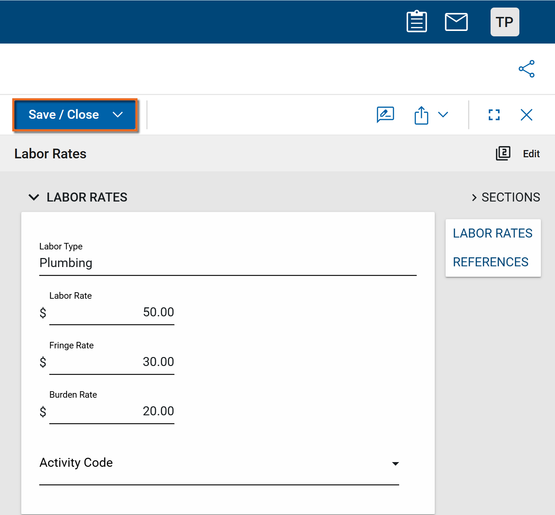This screenshot has height=515, width=555.
Task: Open the Save / Close dropdown arrow
Action: click(x=118, y=115)
